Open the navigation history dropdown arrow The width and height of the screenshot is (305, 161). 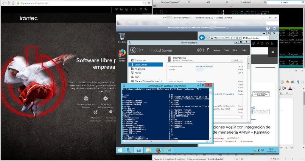pyautogui.click(x=142, y=50)
